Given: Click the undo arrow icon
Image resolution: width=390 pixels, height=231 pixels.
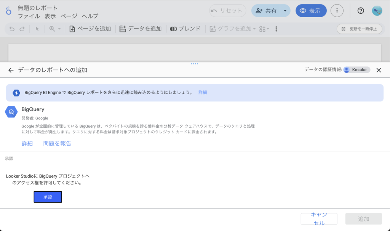Looking at the screenshot, I should pos(12,29).
